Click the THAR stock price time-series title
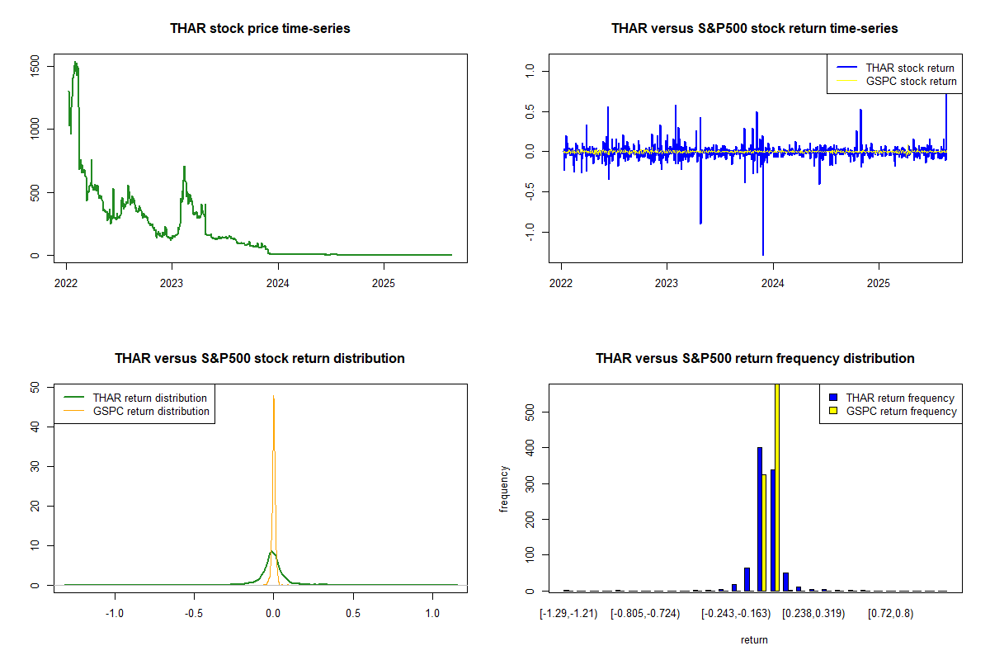Image resolution: width=990 pixels, height=660 pixels. (260, 29)
